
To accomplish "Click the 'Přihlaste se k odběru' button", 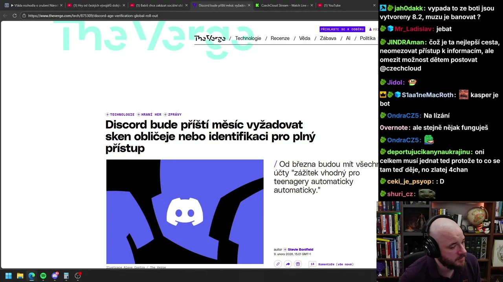I will pyautogui.click(x=342, y=29).
